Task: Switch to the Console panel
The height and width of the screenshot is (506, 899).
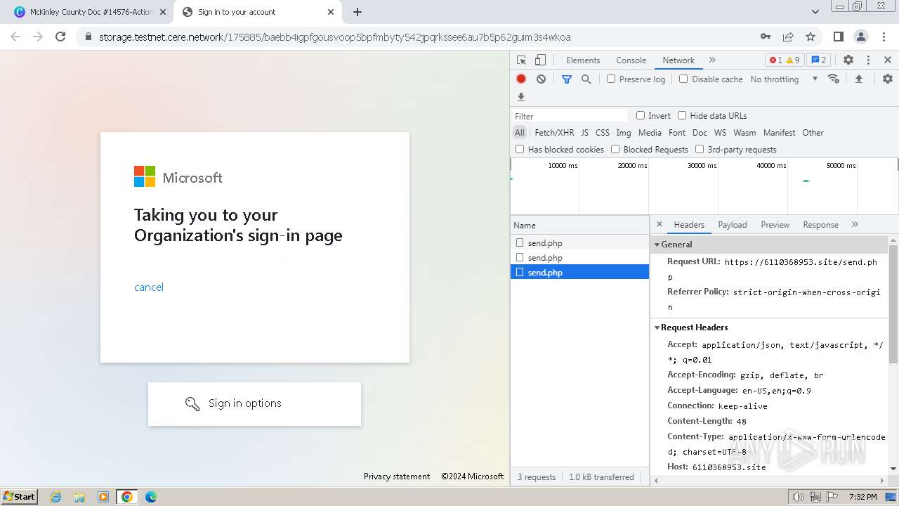Action: click(631, 60)
